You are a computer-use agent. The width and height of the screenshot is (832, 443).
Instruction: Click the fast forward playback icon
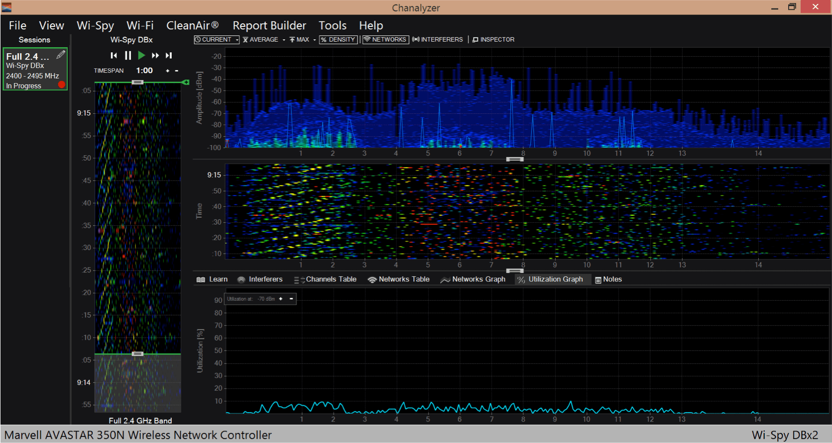point(155,56)
